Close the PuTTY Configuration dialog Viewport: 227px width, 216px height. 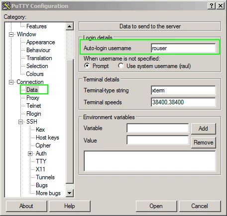click(221, 6)
